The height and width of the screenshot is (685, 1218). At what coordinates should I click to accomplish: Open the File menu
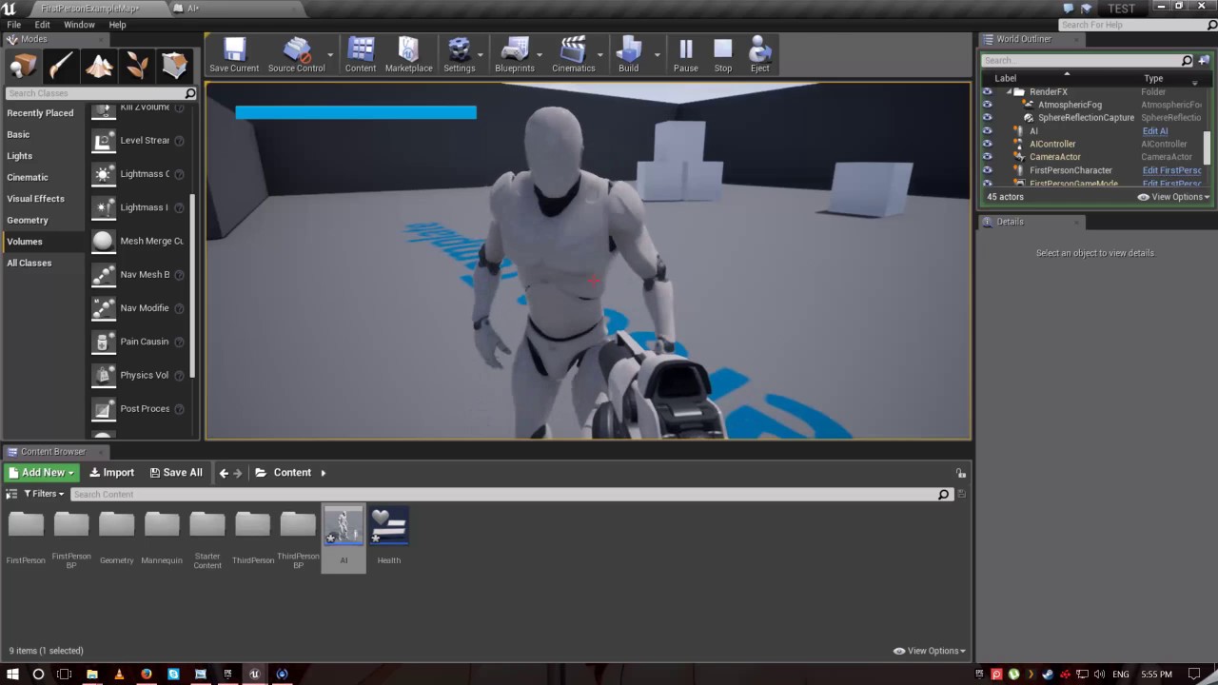click(14, 25)
